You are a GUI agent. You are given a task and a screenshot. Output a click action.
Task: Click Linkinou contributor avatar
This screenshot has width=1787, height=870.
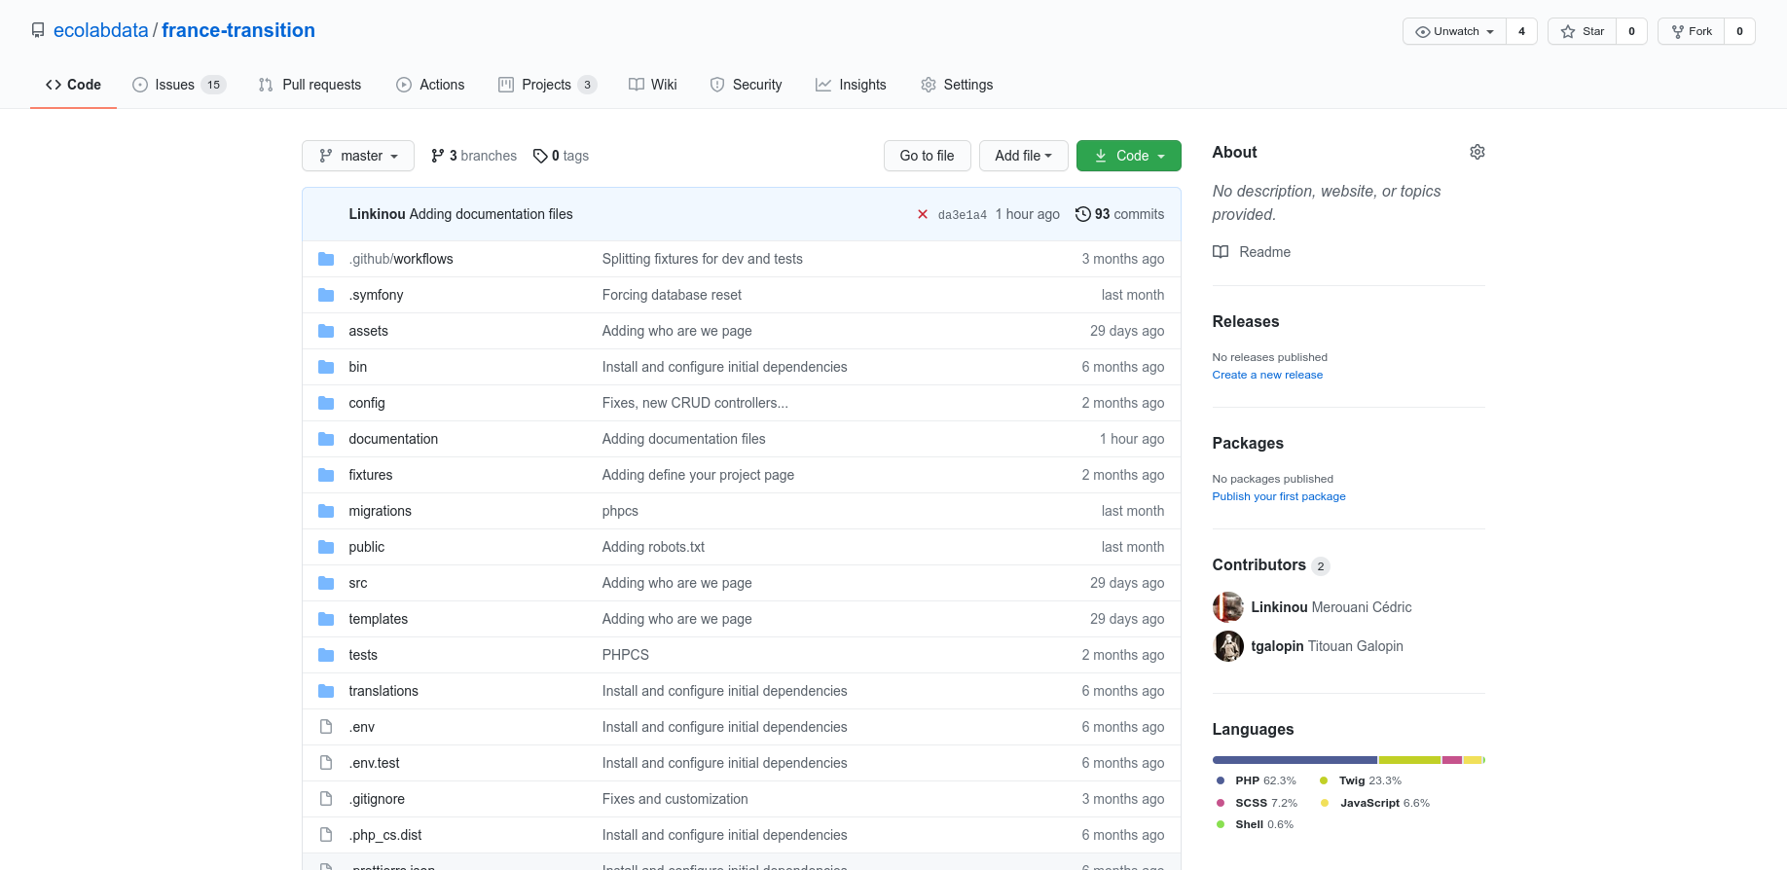1228,607
